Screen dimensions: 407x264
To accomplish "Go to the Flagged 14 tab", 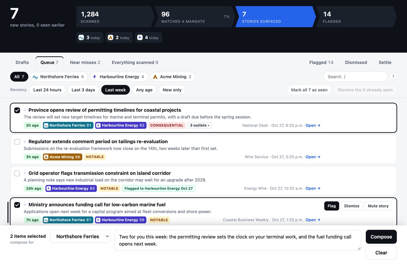I will (321, 62).
